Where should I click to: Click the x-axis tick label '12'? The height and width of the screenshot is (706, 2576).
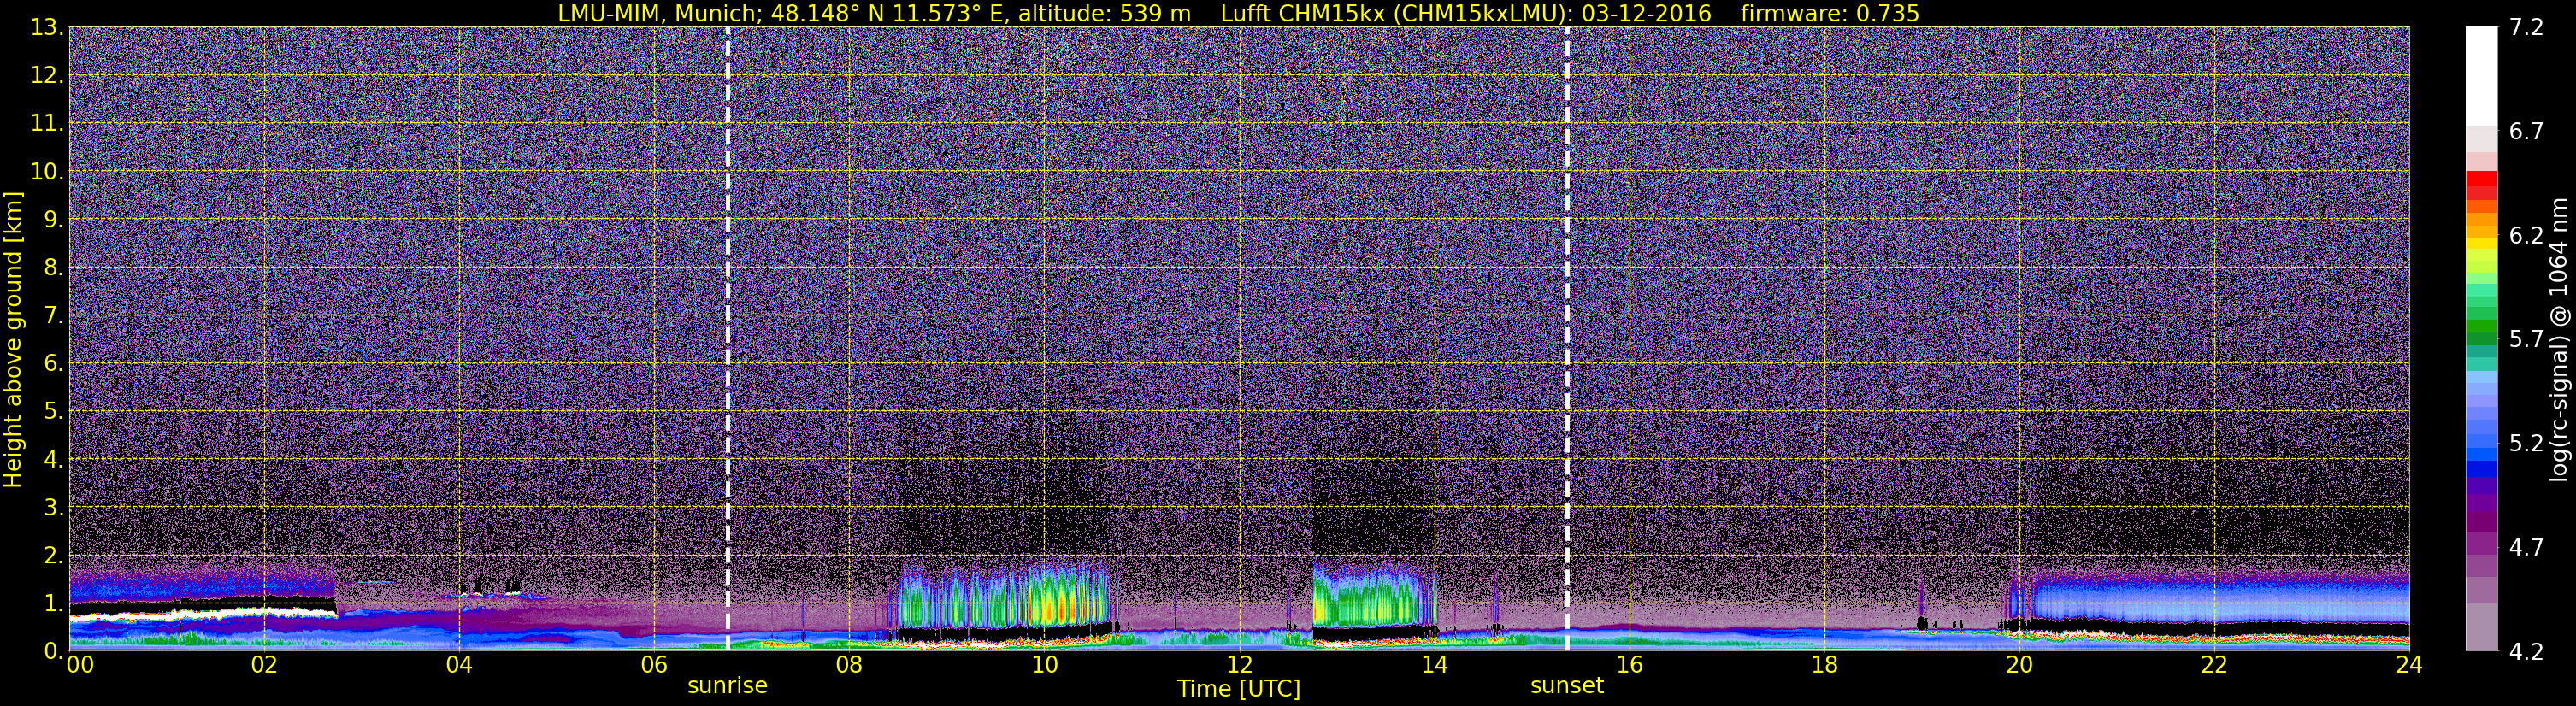coord(1238,666)
